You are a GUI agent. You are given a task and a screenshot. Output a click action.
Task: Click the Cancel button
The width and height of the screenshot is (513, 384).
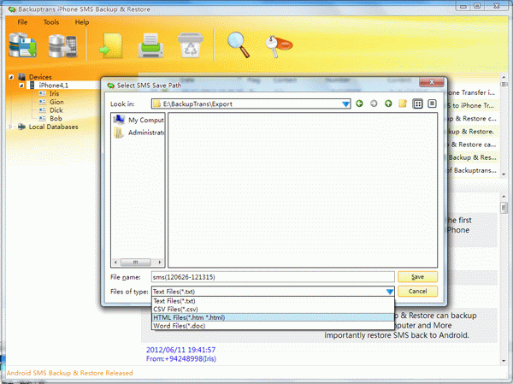417,292
